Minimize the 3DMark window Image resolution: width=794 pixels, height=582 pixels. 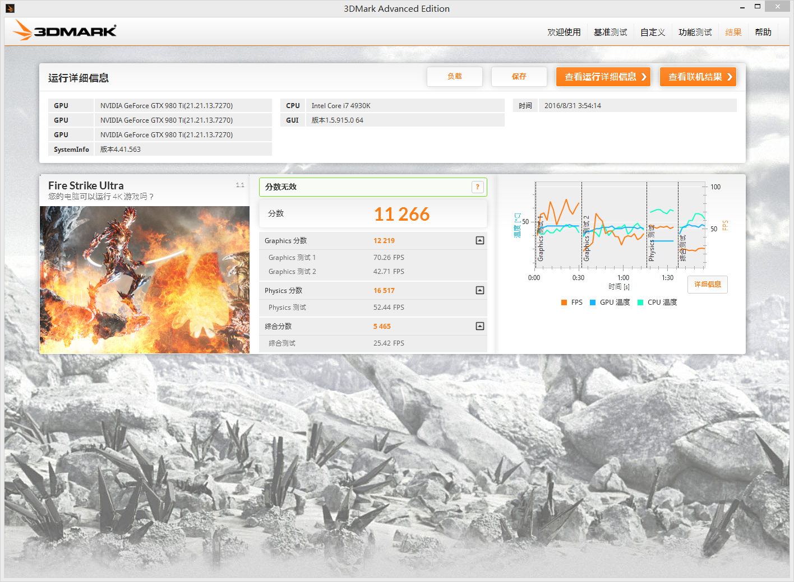[x=742, y=7]
